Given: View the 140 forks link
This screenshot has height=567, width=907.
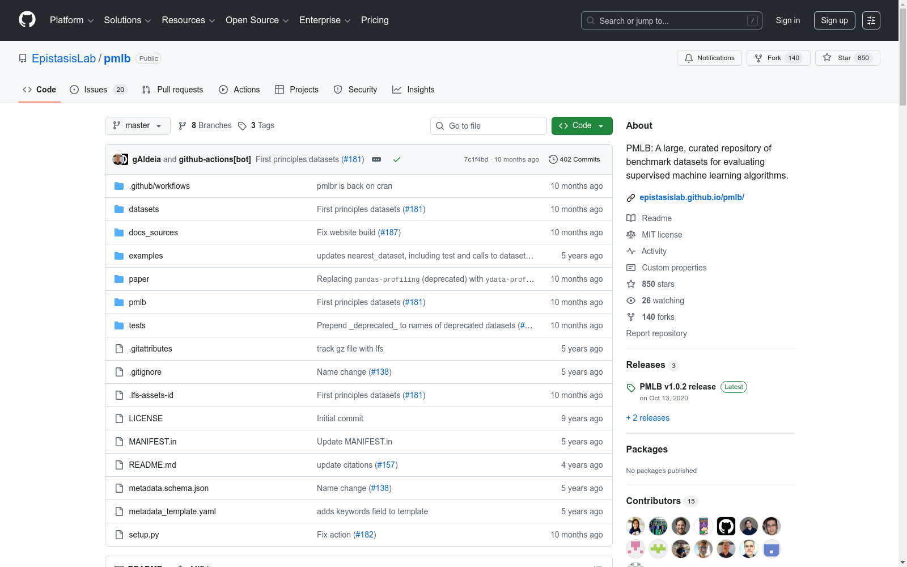Looking at the screenshot, I should (x=650, y=317).
